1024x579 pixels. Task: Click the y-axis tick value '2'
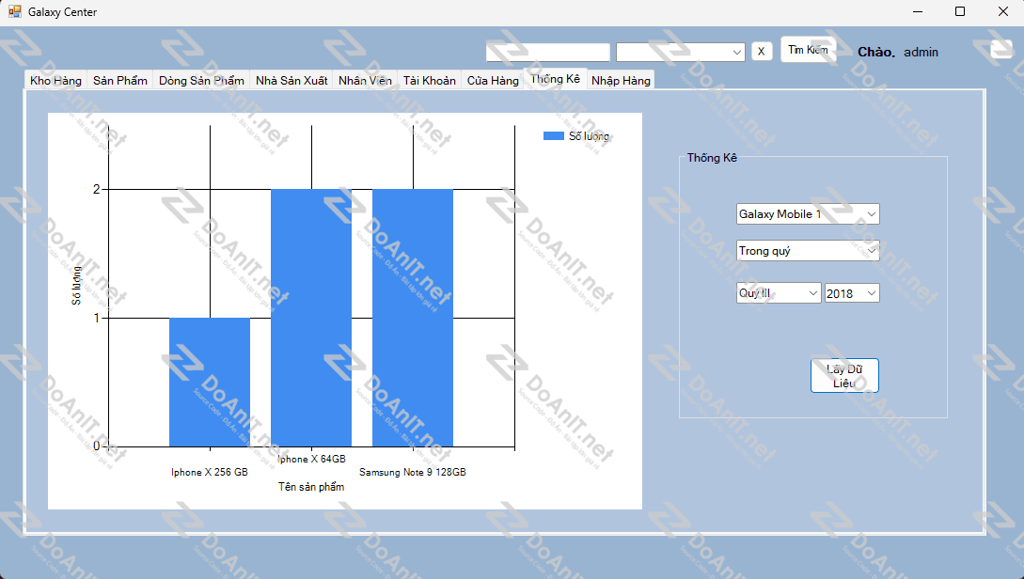click(97, 189)
